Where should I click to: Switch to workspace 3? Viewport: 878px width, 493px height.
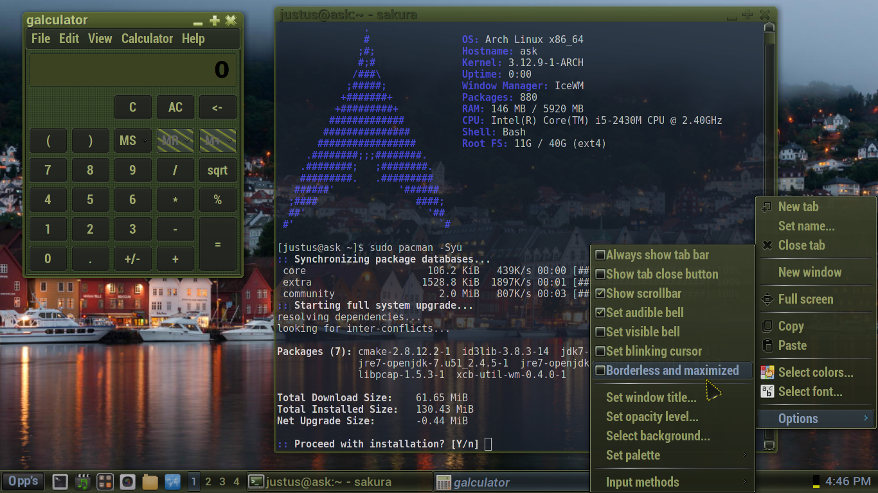[x=222, y=481]
